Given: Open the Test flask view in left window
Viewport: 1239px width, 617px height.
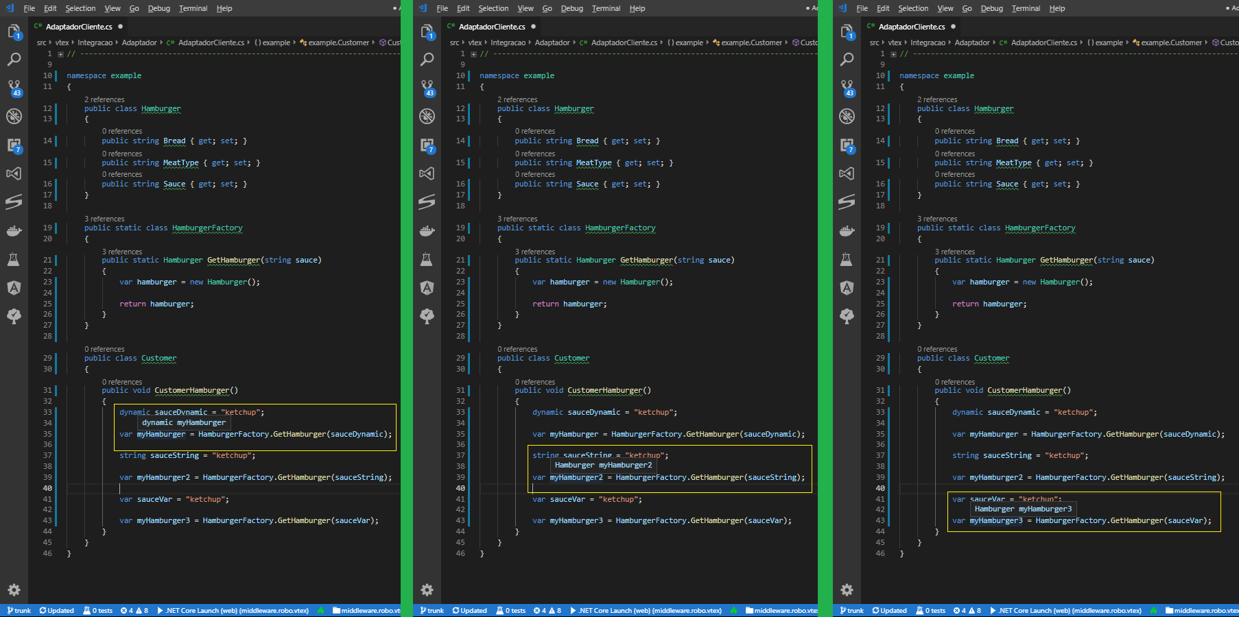Looking at the screenshot, I should [x=14, y=259].
